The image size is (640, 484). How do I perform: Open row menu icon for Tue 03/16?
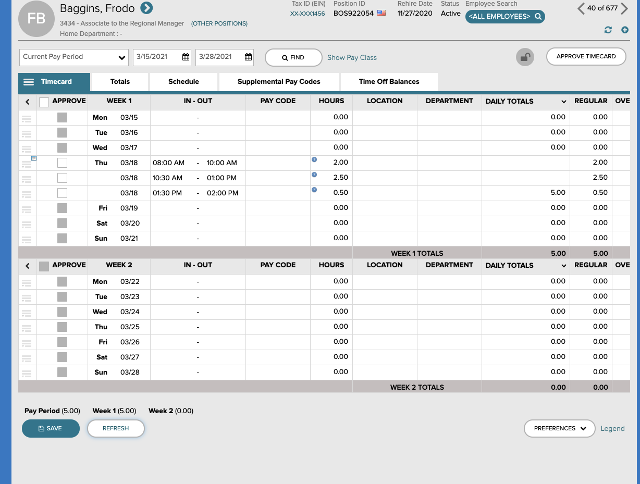(x=27, y=133)
